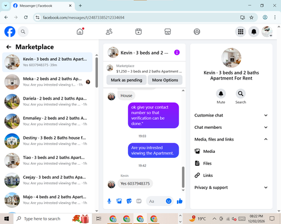The height and width of the screenshot is (224, 281).
Task: Open the account profile picture menu
Action: pyautogui.click(x=267, y=31)
